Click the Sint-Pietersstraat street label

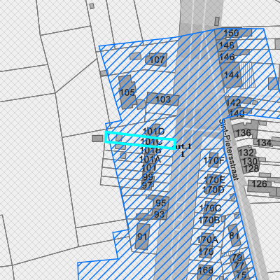pyautogui.click(x=229, y=150)
